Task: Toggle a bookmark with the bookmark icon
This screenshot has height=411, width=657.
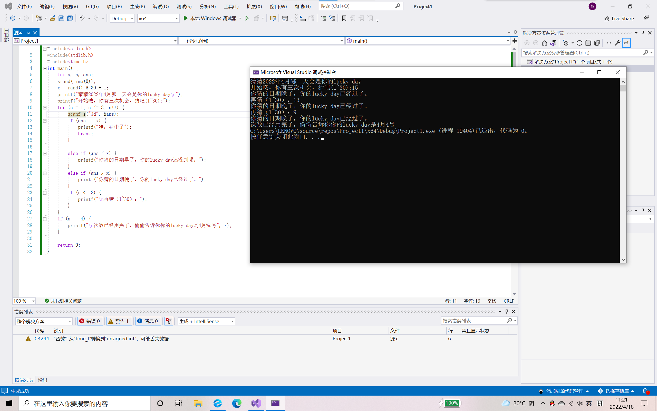Action: coord(344,18)
